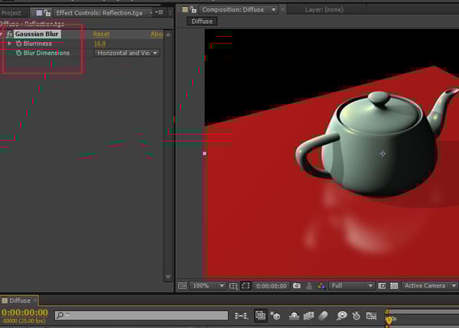Select the Diffuse timeline tab

(19, 300)
